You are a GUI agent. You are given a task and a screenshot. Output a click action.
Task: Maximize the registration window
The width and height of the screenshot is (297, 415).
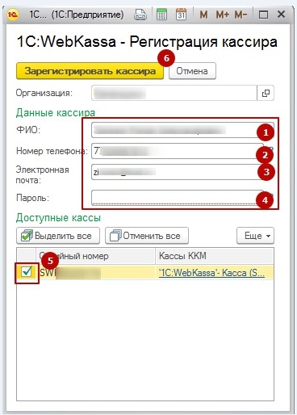click(263, 15)
